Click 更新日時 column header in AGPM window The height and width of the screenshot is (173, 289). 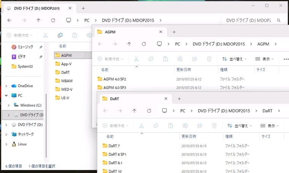(196, 70)
